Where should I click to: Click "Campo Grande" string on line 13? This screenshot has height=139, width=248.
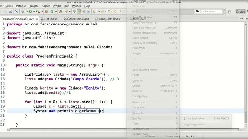[x=86, y=79]
